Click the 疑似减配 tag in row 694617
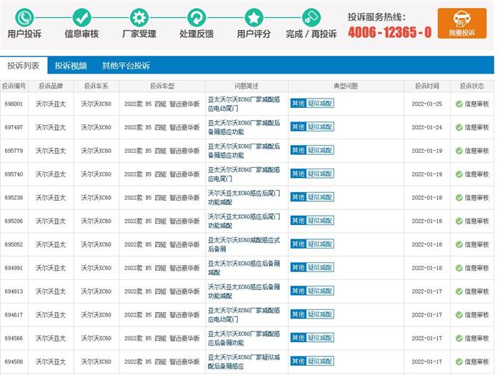The image size is (500, 375). coord(320,314)
